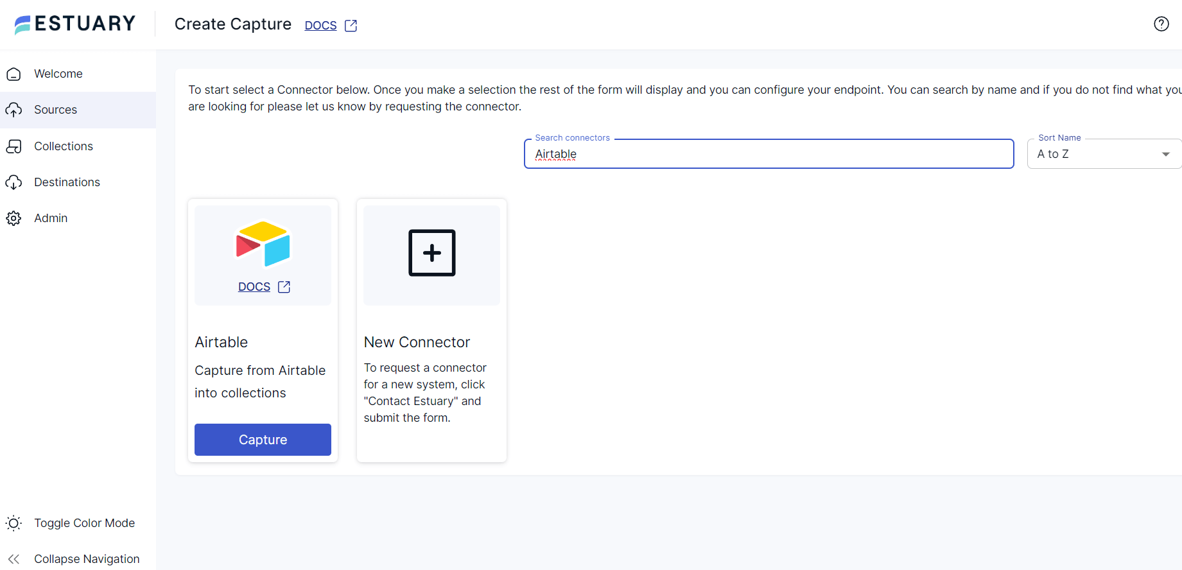Click the Create Capture page heading
The width and height of the screenshot is (1182, 570).
pos(233,24)
